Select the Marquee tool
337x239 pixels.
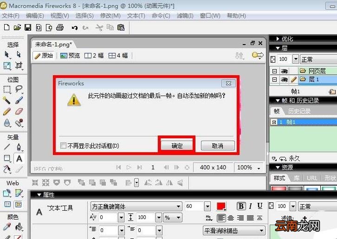coord(7,89)
